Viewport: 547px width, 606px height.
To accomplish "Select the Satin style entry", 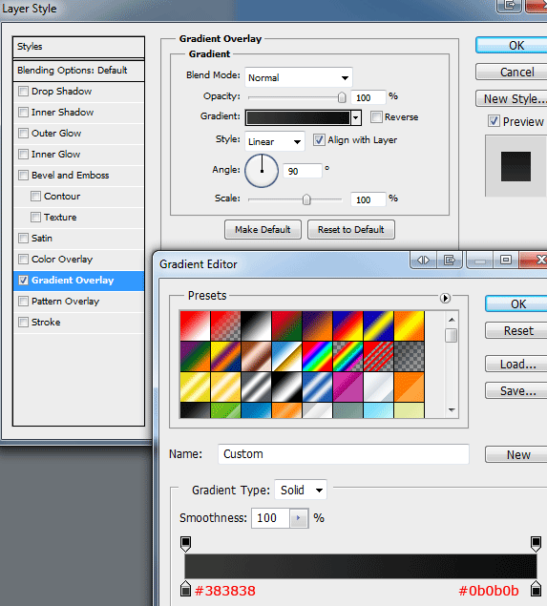I will 78,238.
